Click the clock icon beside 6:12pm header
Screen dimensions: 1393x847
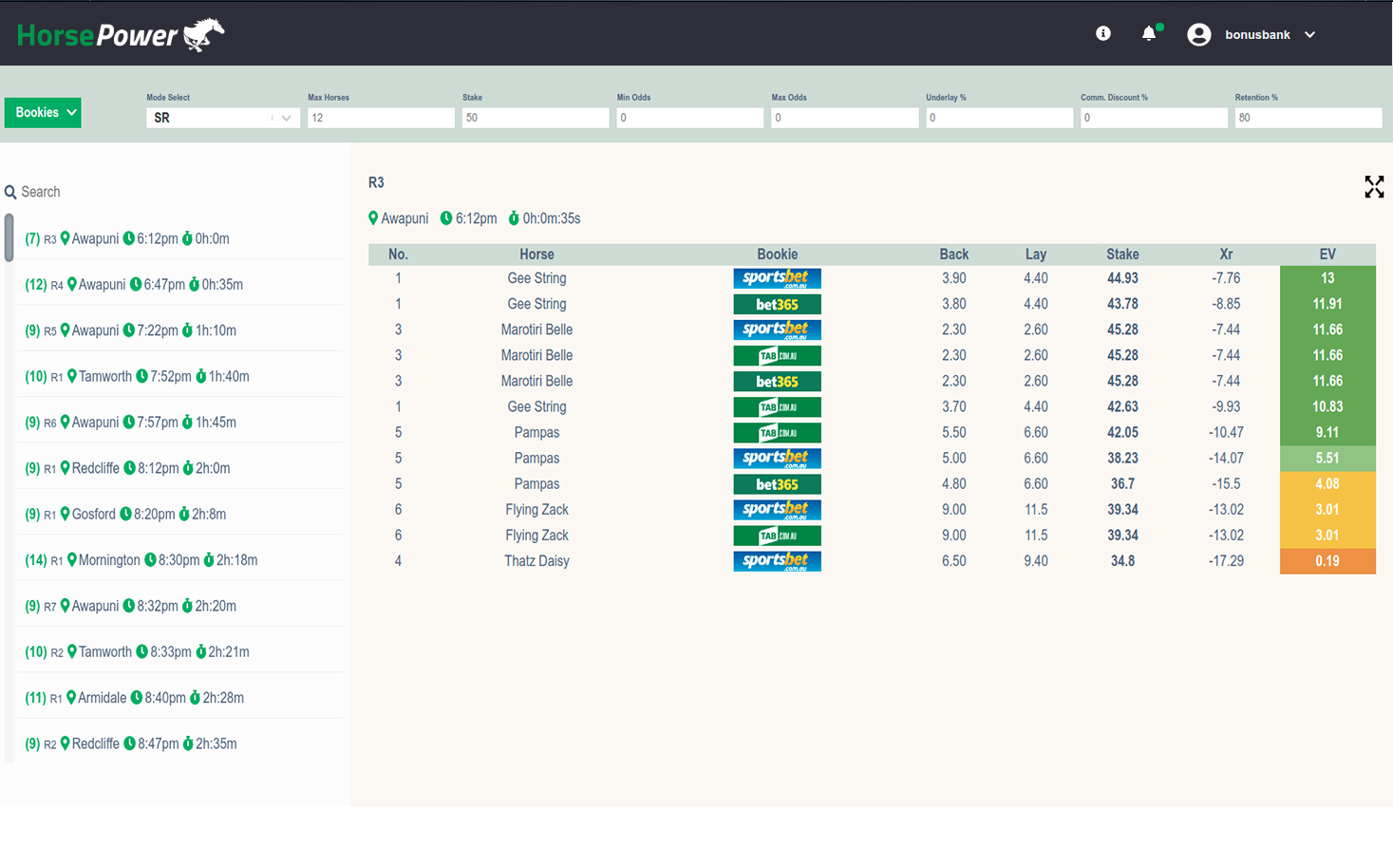click(446, 218)
